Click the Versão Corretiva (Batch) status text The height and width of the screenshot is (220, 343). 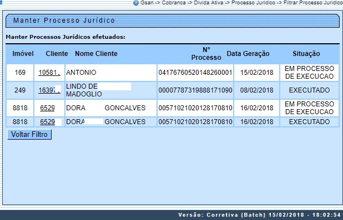259,215
